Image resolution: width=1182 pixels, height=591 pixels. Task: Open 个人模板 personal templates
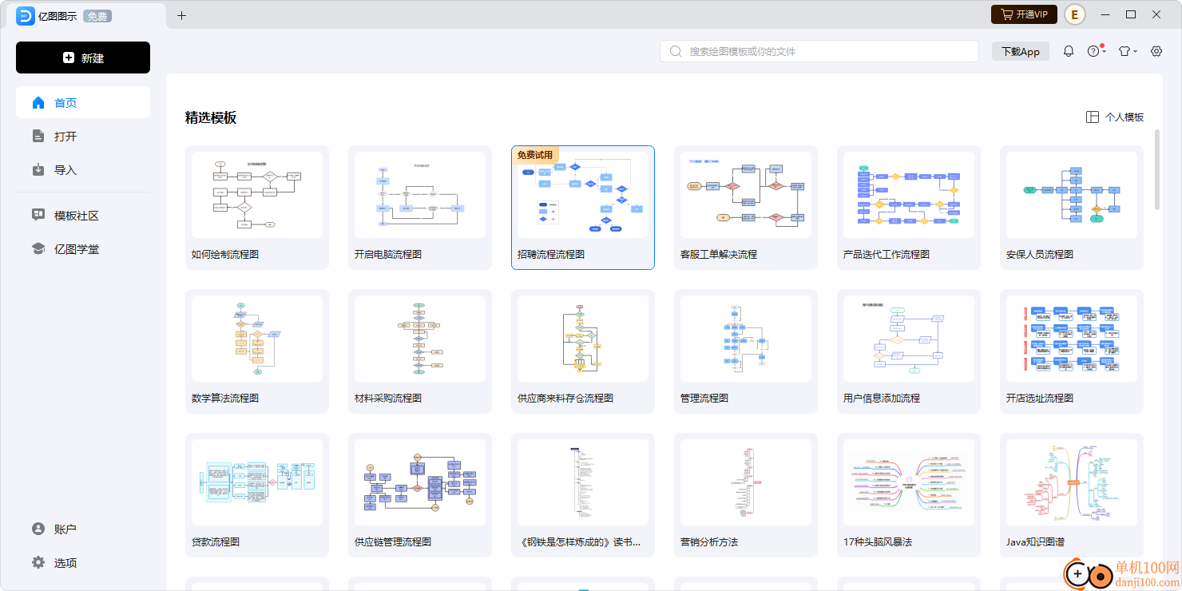point(1115,117)
